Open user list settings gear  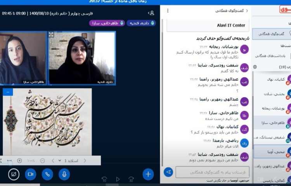[255, 67]
